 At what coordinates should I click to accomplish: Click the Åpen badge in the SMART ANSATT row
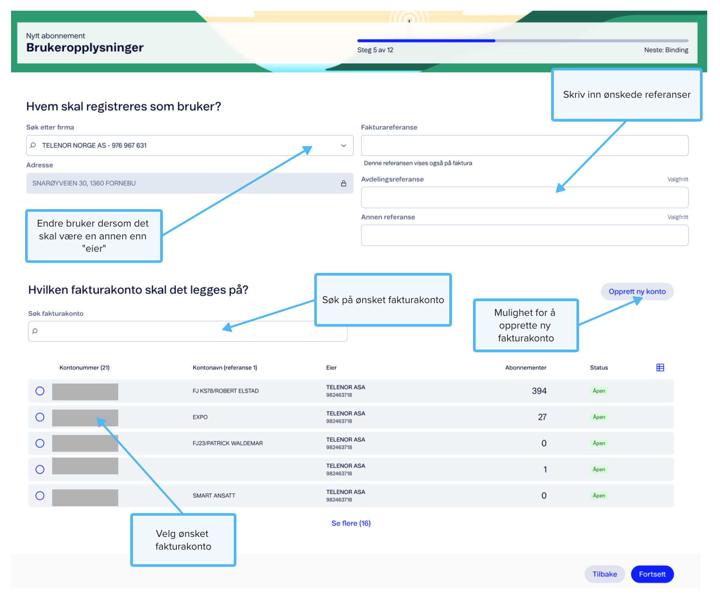(x=599, y=496)
